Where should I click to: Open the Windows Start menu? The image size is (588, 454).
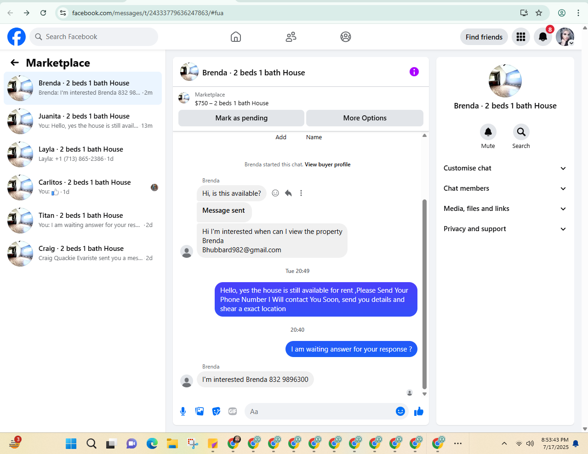pyautogui.click(x=71, y=443)
